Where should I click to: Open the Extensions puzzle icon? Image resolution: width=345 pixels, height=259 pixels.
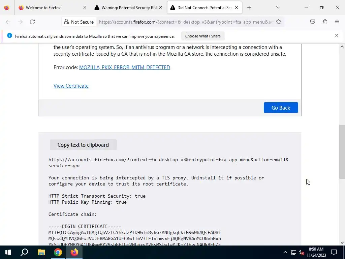[325, 22]
